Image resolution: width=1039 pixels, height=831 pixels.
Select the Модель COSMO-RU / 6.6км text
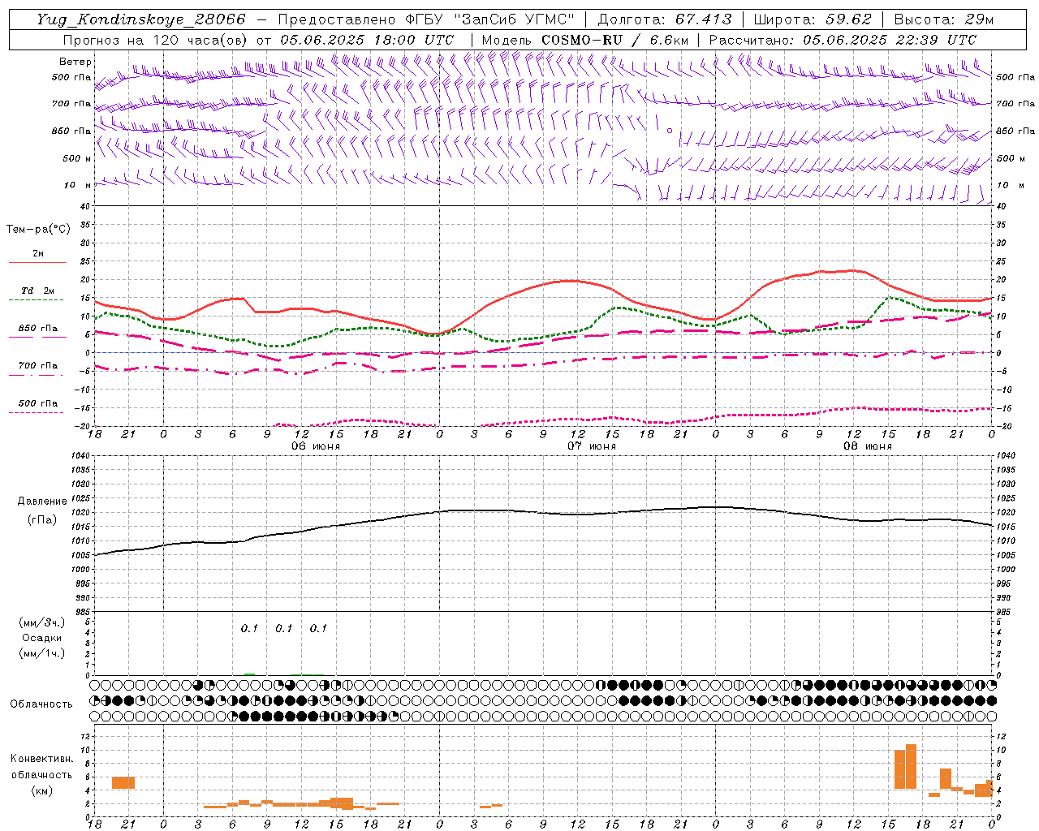point(584,40)
